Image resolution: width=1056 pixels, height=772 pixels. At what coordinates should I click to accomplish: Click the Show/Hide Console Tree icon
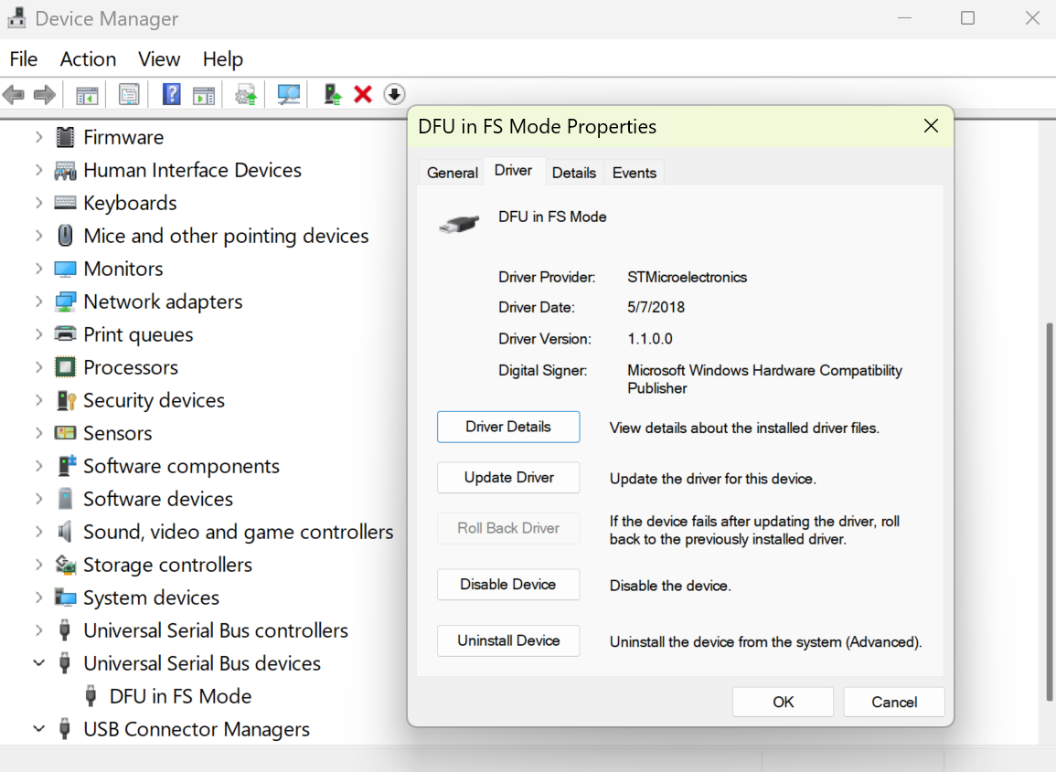(x=86, y=94)
